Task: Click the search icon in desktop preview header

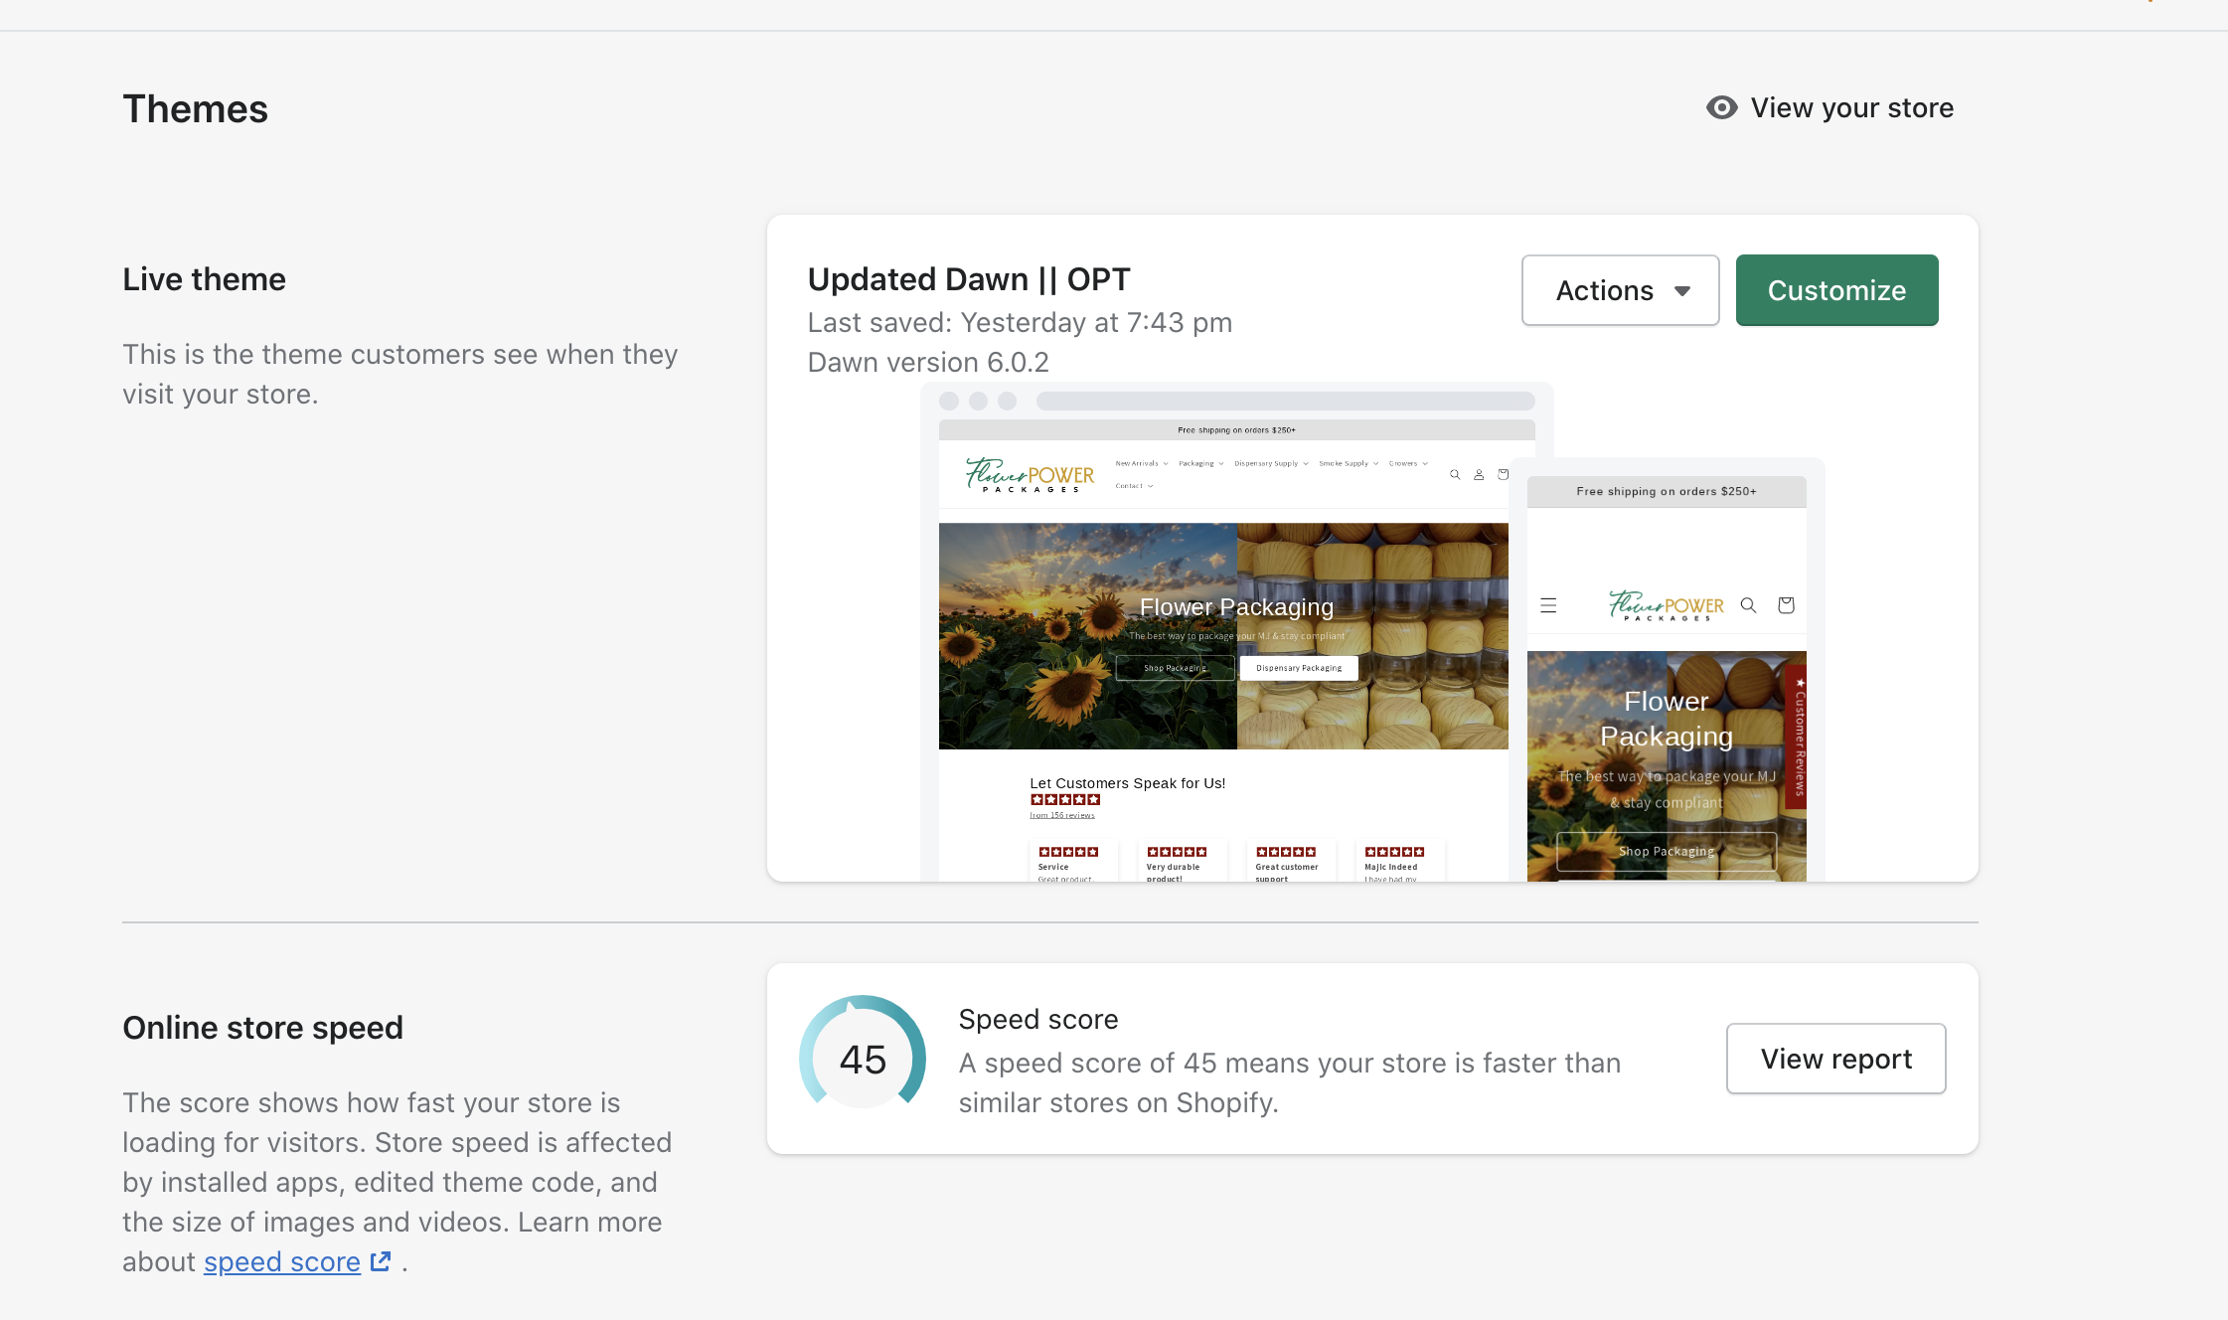Action: point(1455,475)
